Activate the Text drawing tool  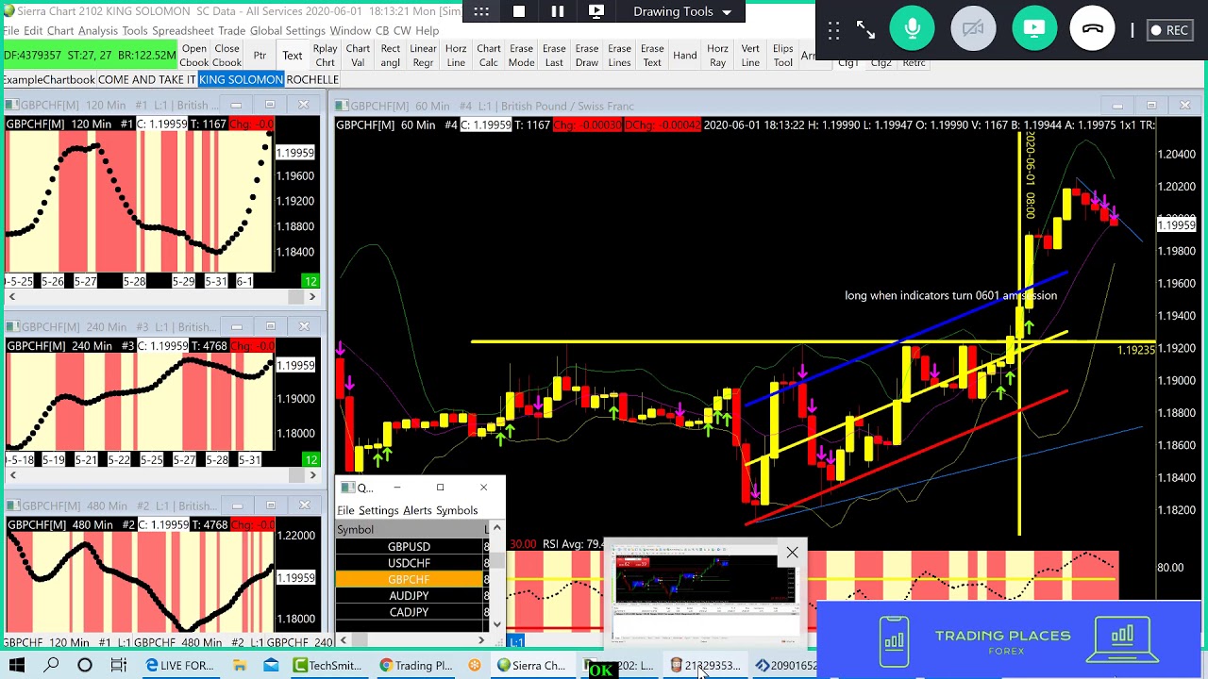pyautogui.click(x=293, y=56)
